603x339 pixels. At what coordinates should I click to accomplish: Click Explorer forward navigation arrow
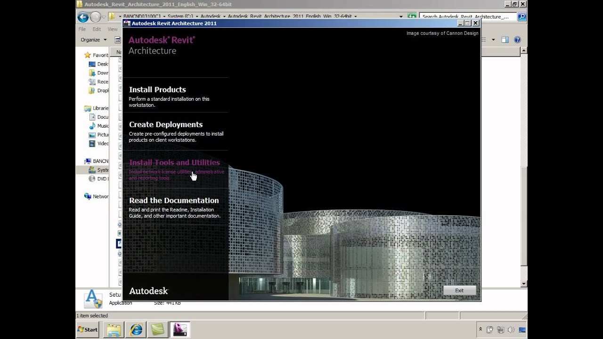pyautogui.click(x=96, y=17)
